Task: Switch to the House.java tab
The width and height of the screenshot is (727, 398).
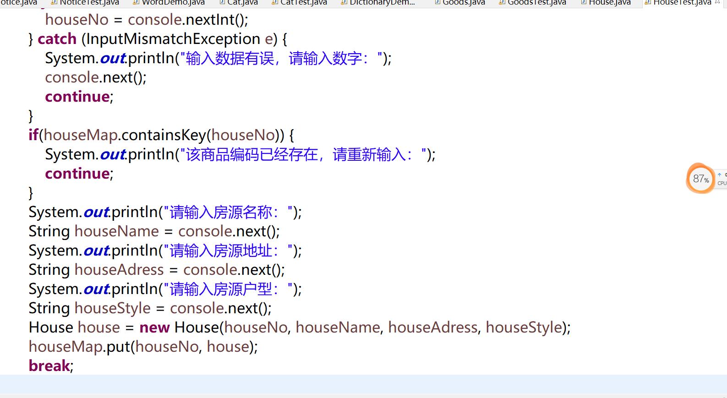Action: pos(606,3)
